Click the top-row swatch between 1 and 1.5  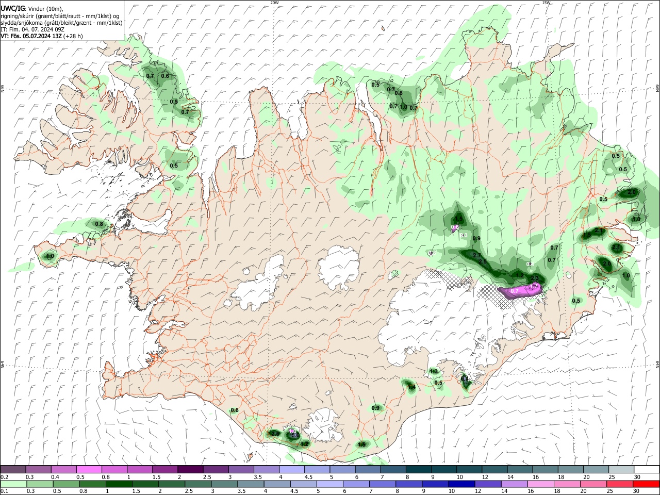pos(139,469)
